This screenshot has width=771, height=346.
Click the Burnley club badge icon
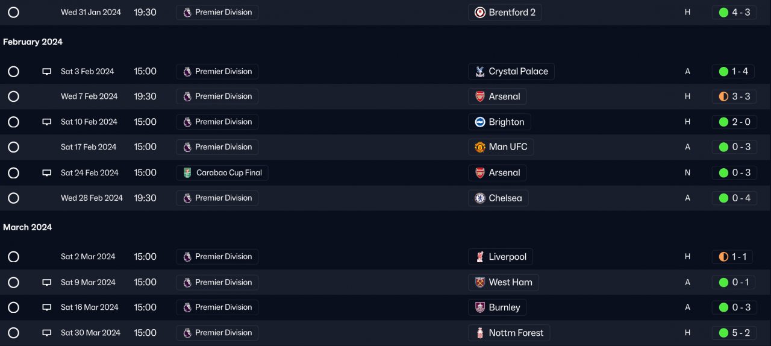(480, 307)
